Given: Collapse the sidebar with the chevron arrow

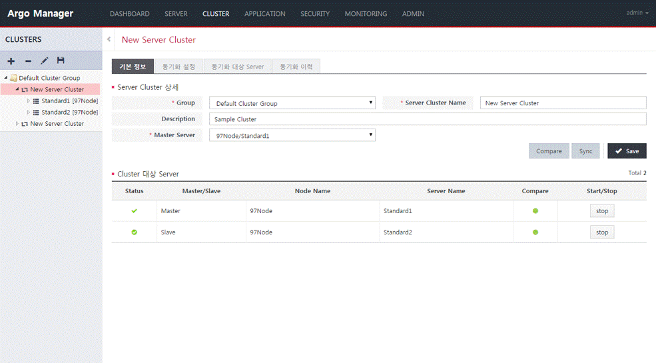Looking at the screenshot, I should [109, 39].
